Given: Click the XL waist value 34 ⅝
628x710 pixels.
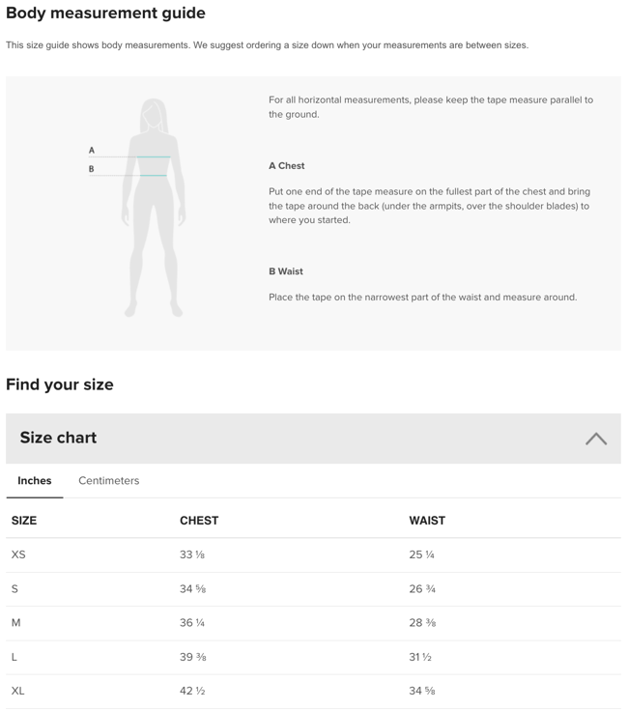Looking at the screenshot, I should coord(422,691).
